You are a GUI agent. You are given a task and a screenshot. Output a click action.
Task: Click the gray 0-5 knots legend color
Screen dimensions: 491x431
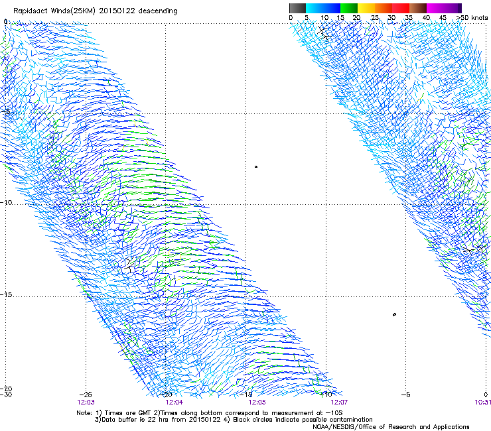[x=297, y=8]
